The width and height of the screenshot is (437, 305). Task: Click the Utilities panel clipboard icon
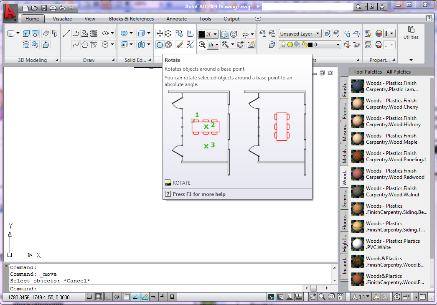tap(411, 30)
